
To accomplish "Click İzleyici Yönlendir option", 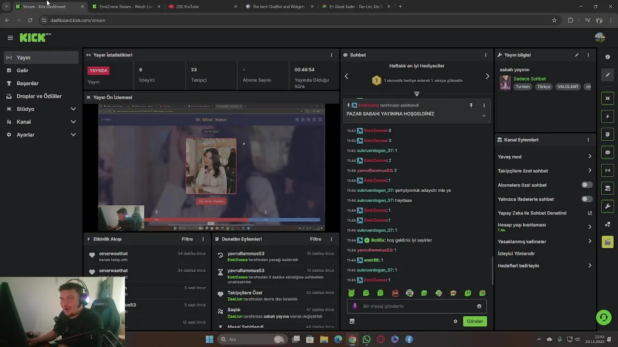I will 516,254.
